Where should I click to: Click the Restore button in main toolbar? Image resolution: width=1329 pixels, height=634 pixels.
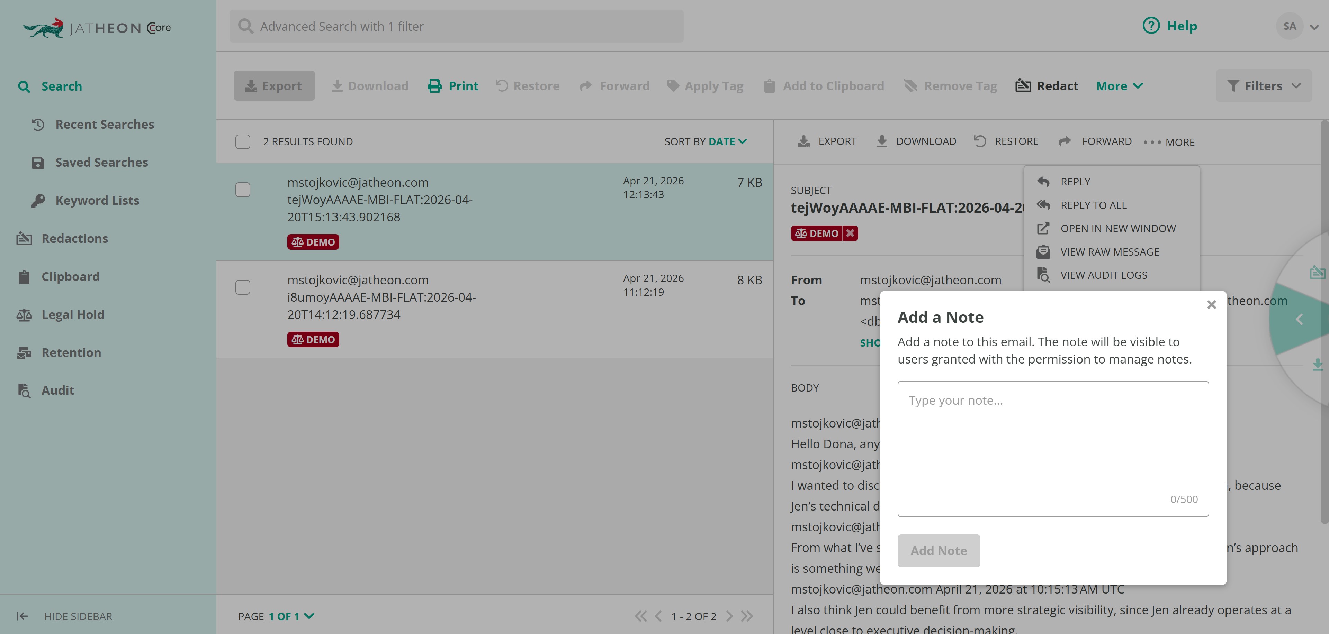click(528, 85)
